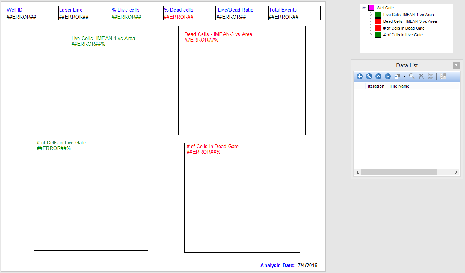
Task: Open the wrench settings icon in Data List
Action: (x=369, y=76)
